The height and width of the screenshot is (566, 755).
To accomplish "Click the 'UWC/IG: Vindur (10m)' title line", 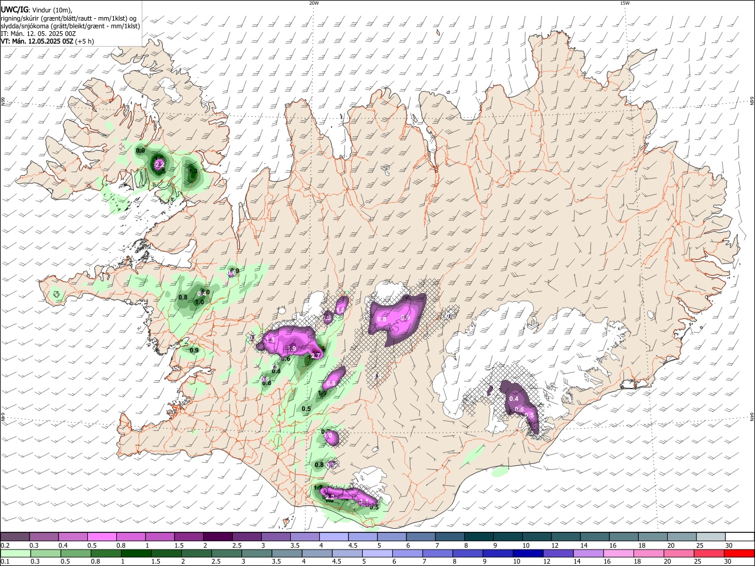I will click(37, 10).
